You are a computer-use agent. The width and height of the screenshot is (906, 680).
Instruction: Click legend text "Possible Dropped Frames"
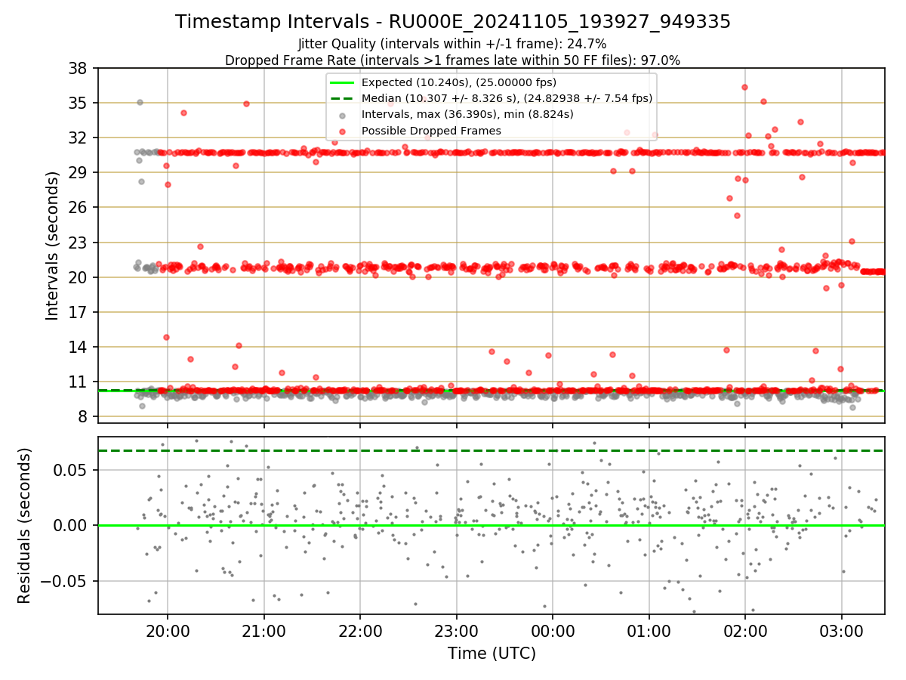coord(431,131)
